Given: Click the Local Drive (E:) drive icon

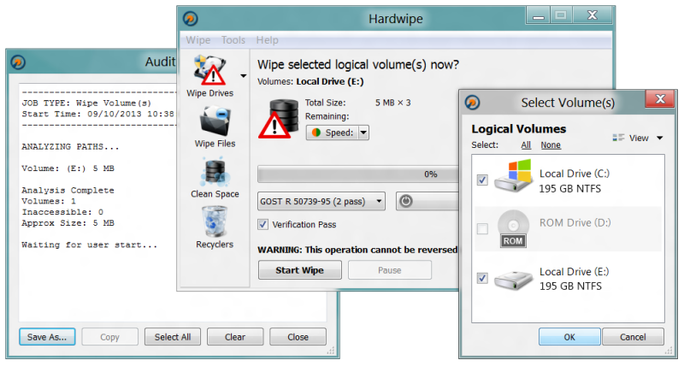Looking at the screenshot, I should click(514, 280).
